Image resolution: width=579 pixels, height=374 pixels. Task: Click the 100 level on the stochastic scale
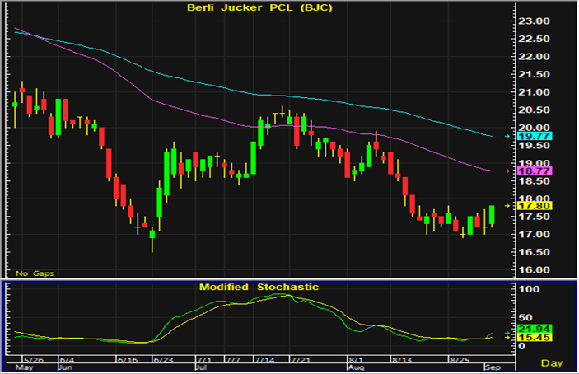tap(522, 290)
